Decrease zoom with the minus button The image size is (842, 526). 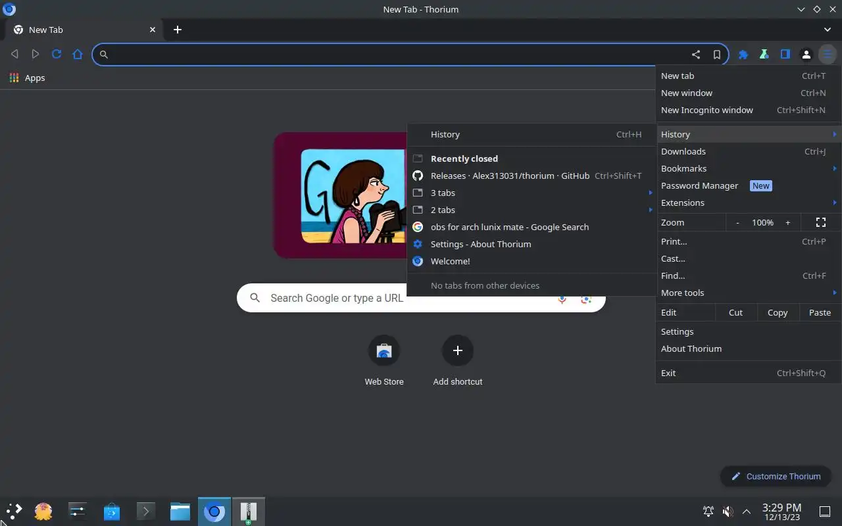pyautogui.click(x=737, y=222)
